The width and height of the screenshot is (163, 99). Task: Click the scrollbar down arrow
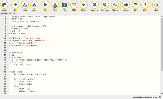click(x=162, y=93)
